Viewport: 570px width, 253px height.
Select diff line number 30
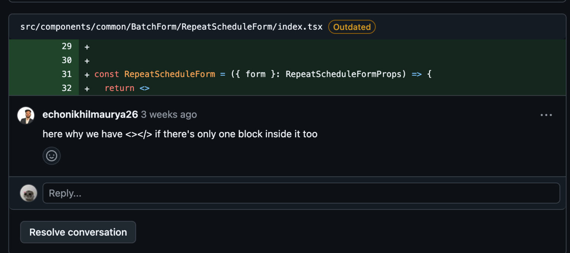pyautogui.click(x=66, y=60)
